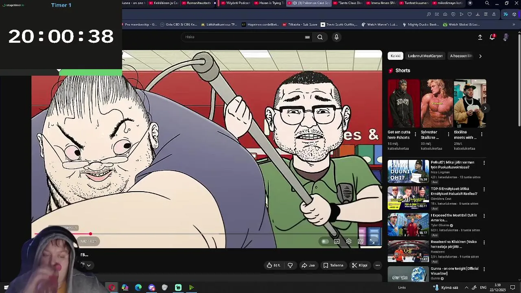Open the Get em outta here short
Screen dimensions: 521x293
click(403, 104)
